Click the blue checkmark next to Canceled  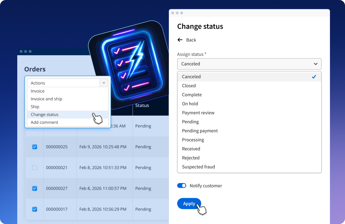point(314,77)
